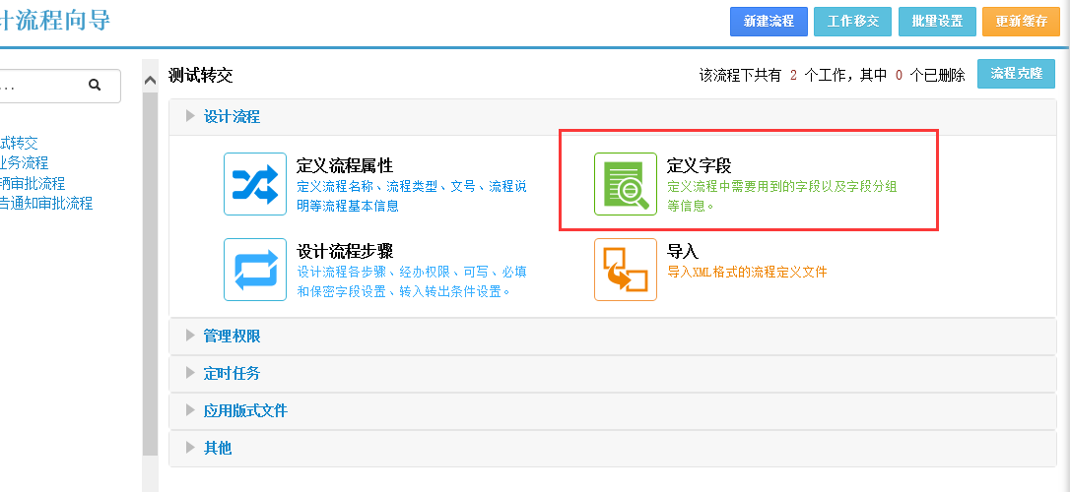Select the 批量设置 button
The height and width of the screenshot is (492, 1070).
point(937,21)
